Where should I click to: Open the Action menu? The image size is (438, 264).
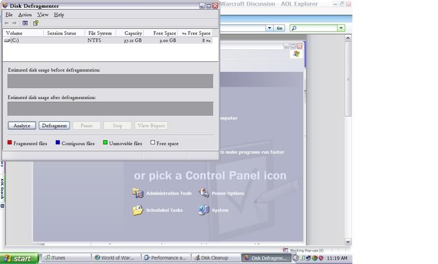click(x=25, y=15)
